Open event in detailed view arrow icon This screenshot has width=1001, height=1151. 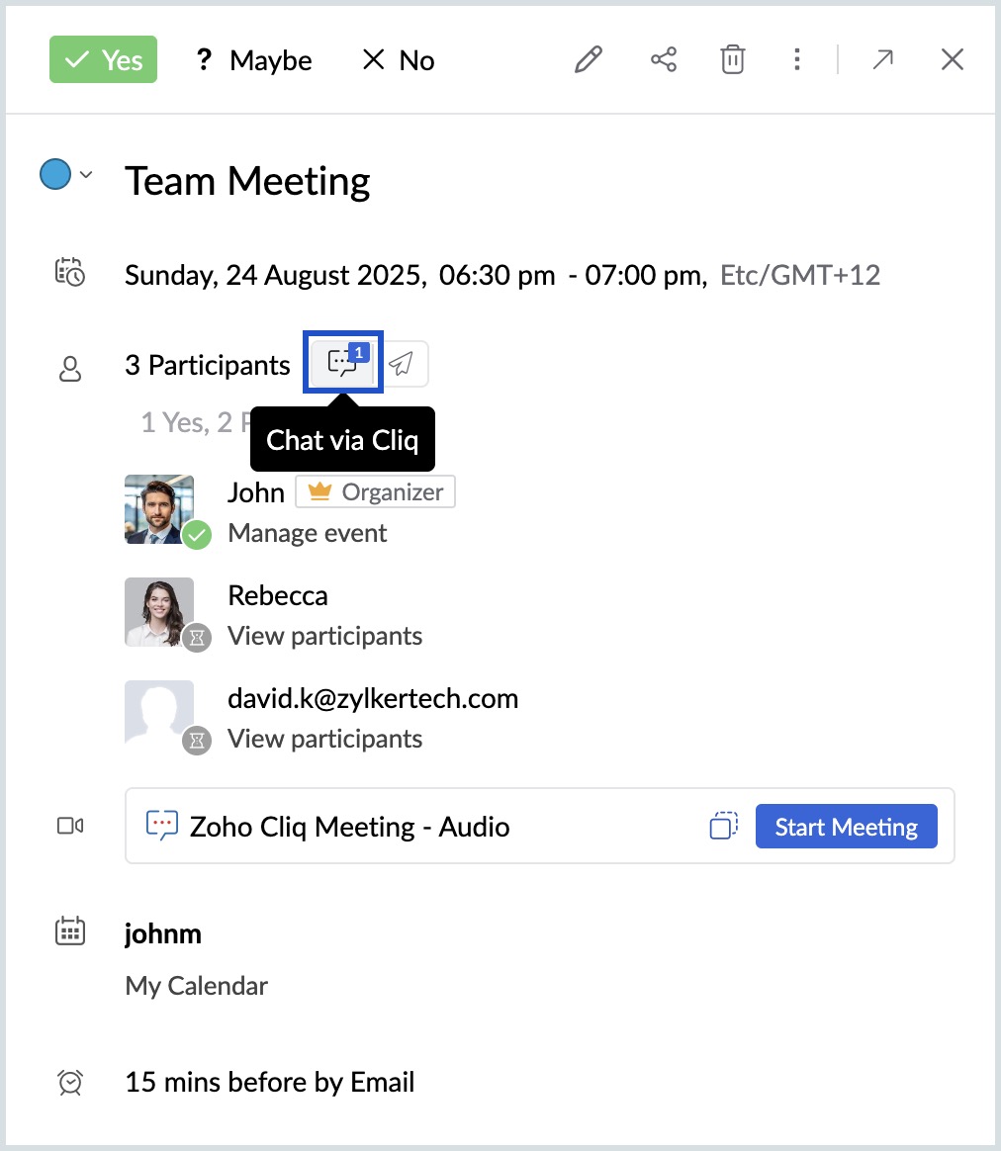click(882, 60)
